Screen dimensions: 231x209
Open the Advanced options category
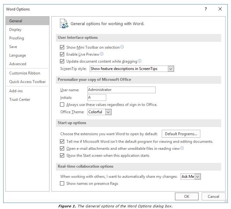[18, 64]
